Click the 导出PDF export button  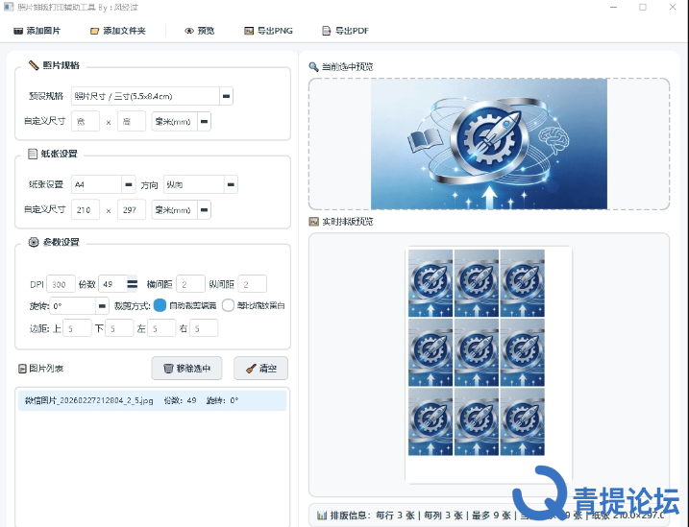pos(345,31)
